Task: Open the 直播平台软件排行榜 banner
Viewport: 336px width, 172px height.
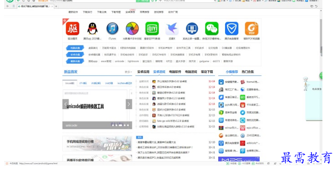Action: point(97,158)
